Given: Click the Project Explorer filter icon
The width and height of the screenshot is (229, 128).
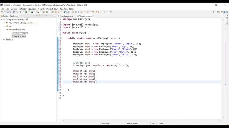Looking at the screenshot, I should click(x=43, y=15).
